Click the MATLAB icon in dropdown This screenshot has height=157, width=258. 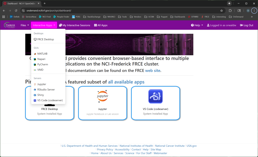pyautogui.click(x=35, y=54)
